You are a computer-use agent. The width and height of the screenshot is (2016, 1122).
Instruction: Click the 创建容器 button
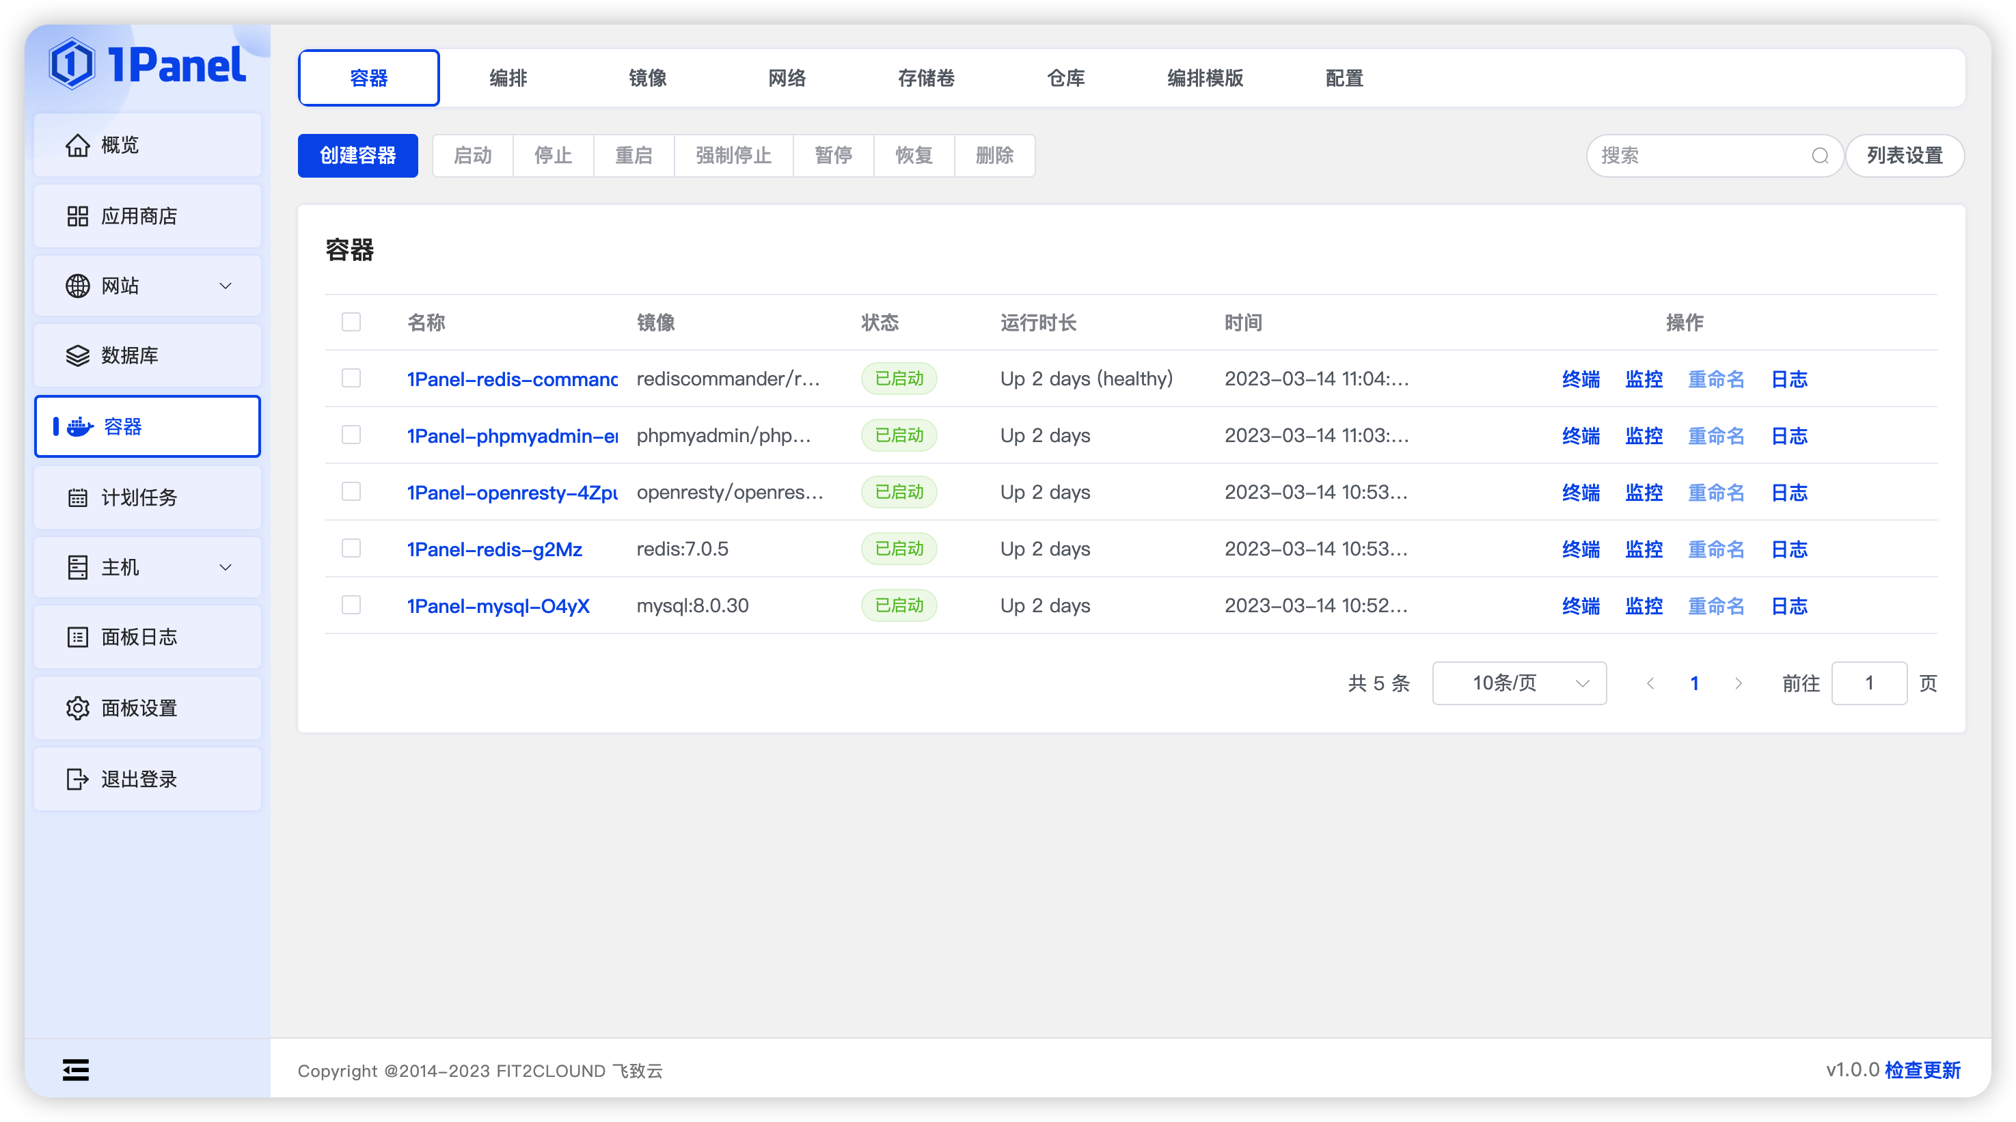click(x=357, y=156)
